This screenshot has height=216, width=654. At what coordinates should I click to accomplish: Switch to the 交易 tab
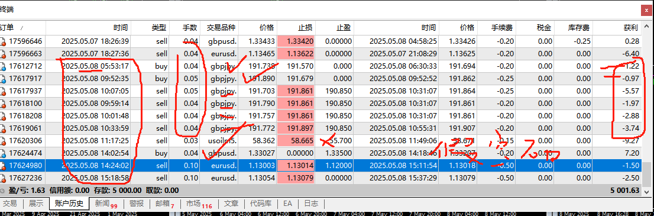coord(9,204)
